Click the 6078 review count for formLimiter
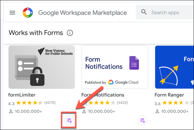The width and height of the screenshot is (194, 130). coord(51,103)
